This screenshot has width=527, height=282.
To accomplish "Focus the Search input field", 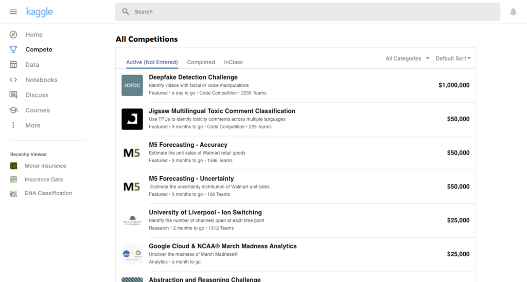I will point(308,12).
